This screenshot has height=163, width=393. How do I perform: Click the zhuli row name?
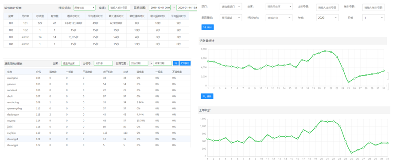(x=10, y=96)
